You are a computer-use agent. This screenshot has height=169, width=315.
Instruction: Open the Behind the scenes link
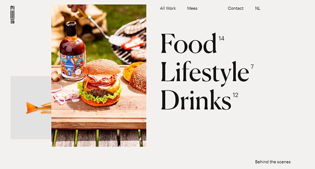pyautogui.click(x=273, y=162)
